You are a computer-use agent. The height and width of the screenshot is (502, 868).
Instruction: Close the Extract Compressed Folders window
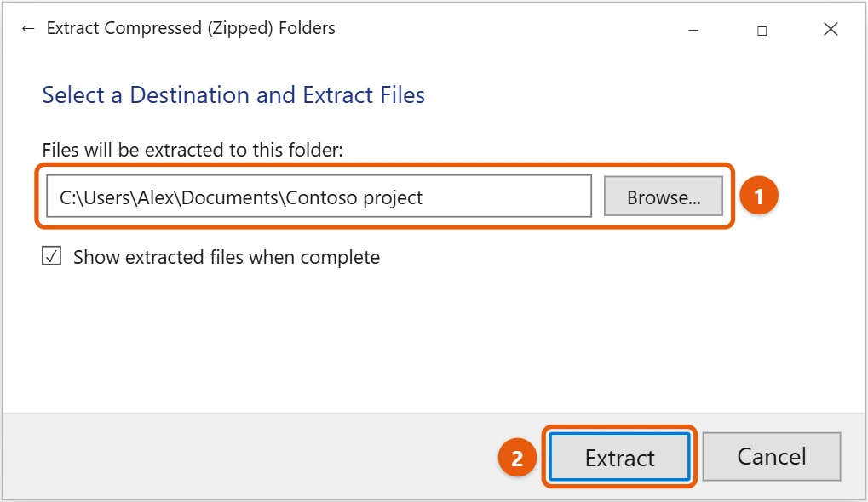coord(831,29)
